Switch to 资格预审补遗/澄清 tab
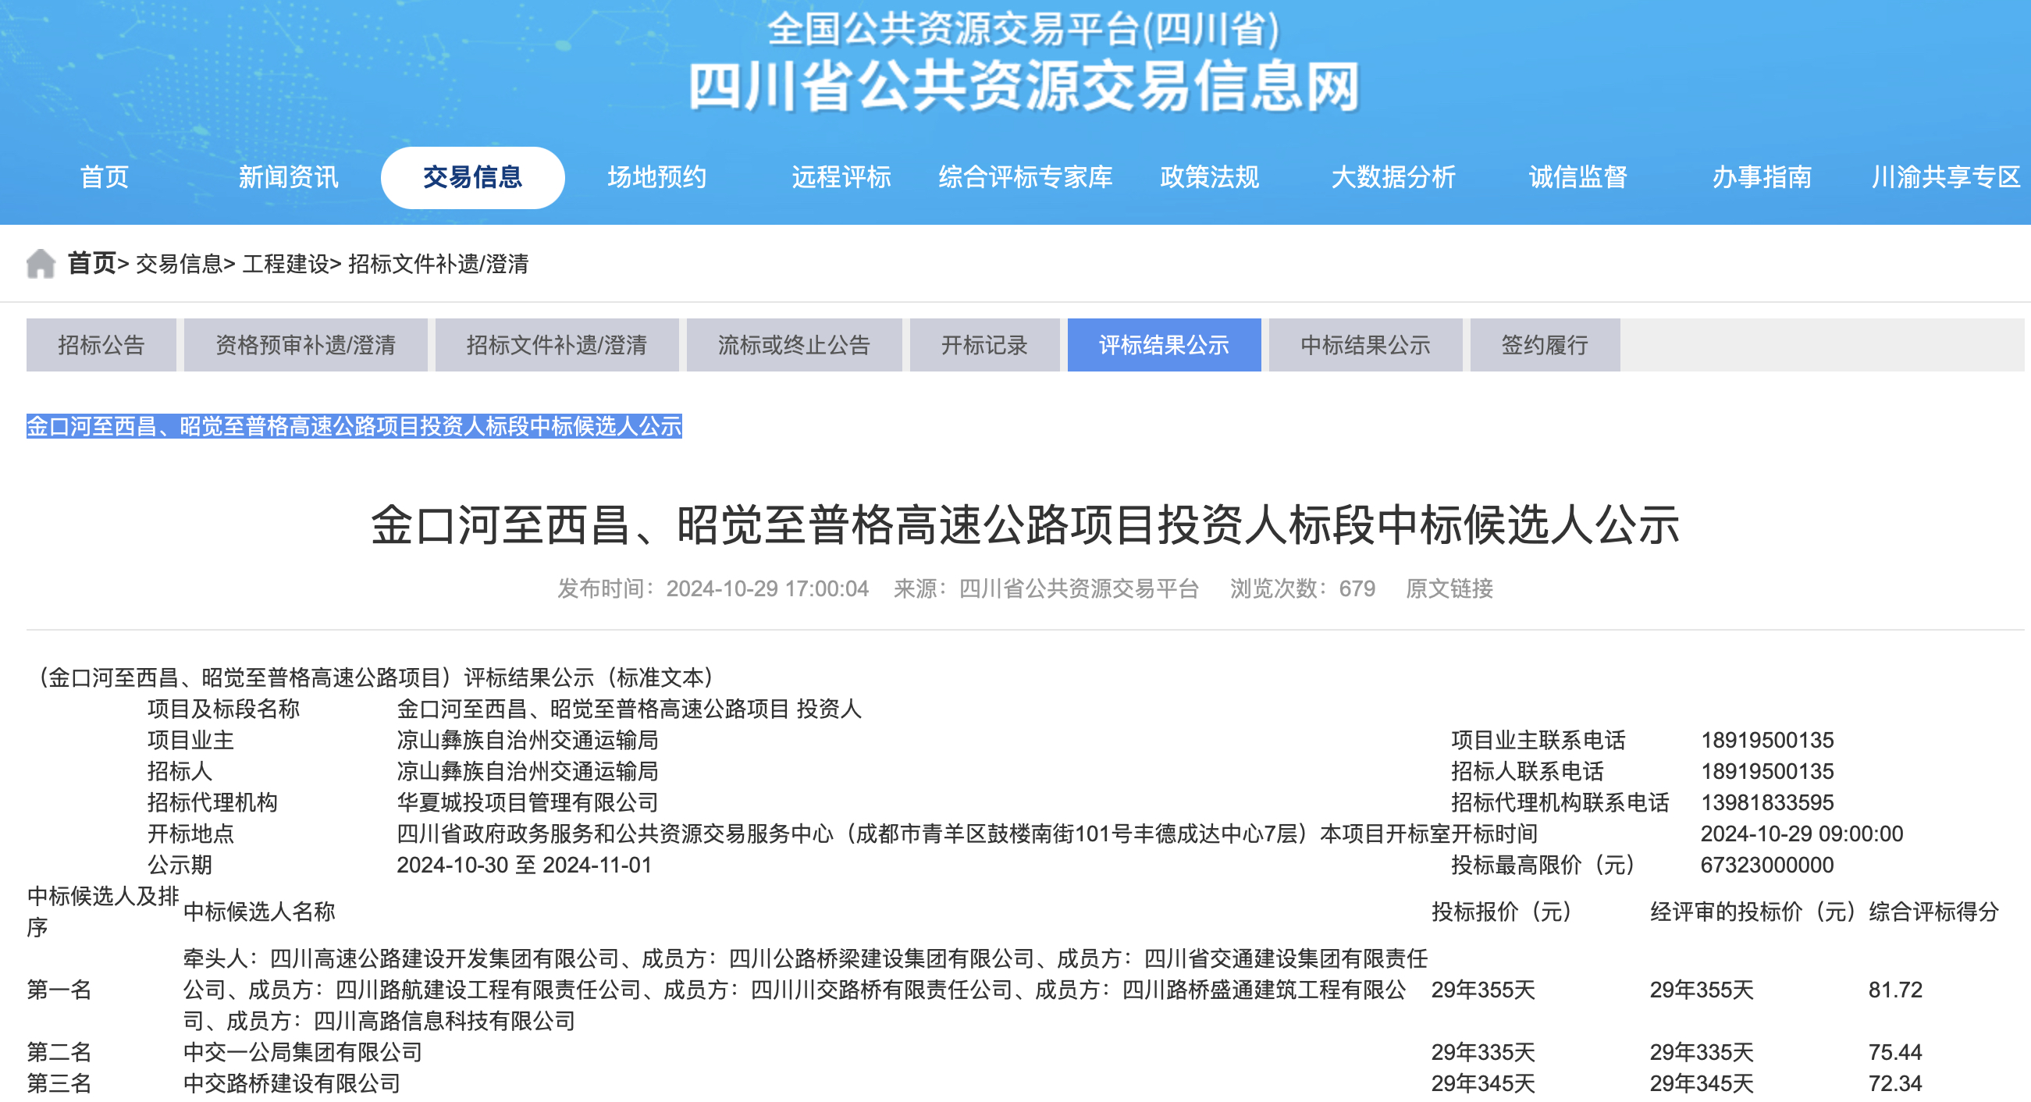Screen dimensions: 2031x1102 tap(305, 345)
